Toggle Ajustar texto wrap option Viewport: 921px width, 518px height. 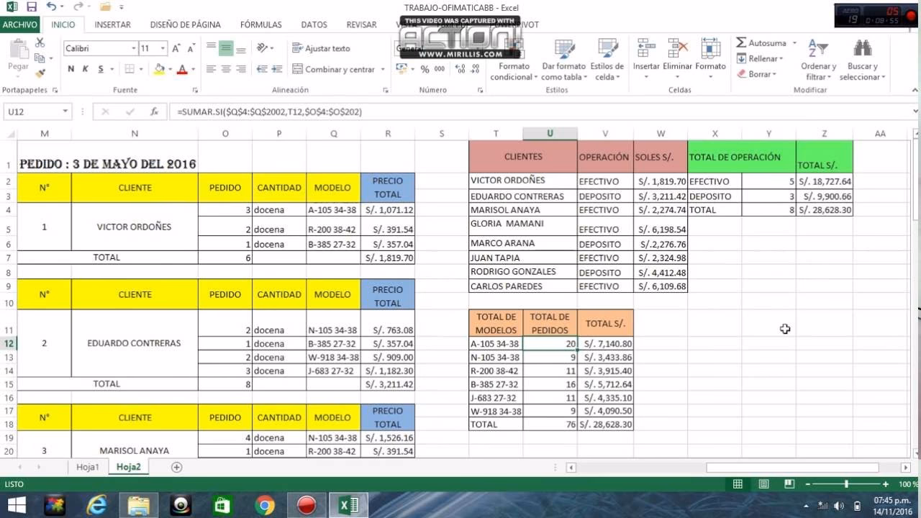point(322,48)
